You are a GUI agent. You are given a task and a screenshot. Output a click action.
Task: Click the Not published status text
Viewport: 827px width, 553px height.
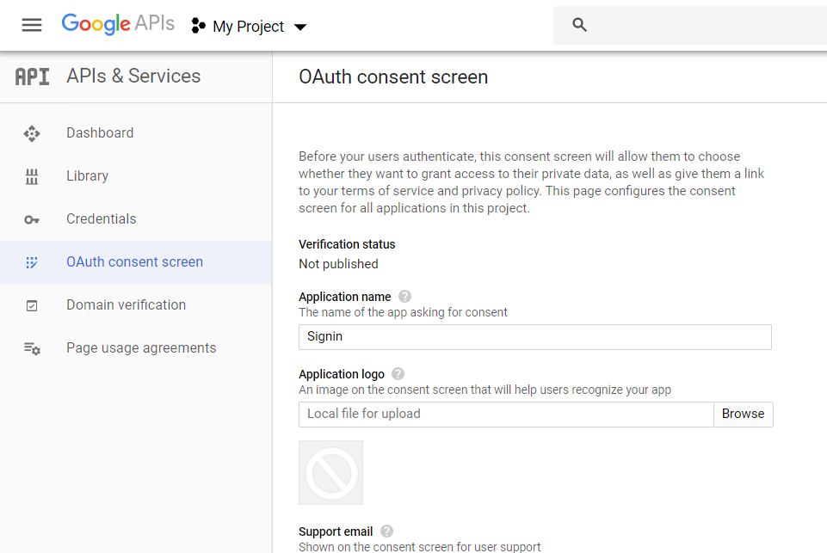(338, 264)
